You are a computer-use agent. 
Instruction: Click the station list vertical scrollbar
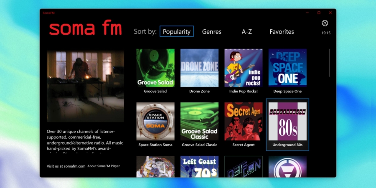pos(330,63)
